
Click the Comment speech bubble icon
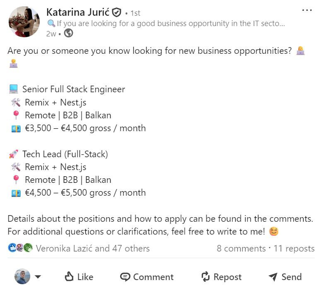125,277
